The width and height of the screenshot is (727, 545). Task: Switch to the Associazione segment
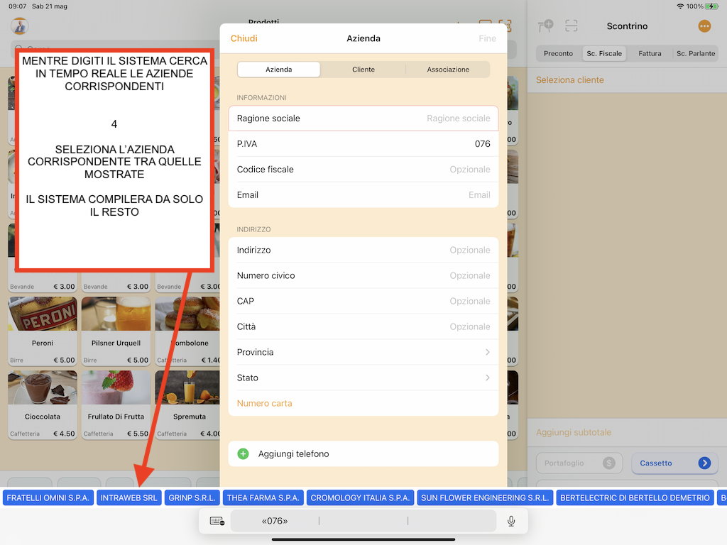click(x=448, y=70)
